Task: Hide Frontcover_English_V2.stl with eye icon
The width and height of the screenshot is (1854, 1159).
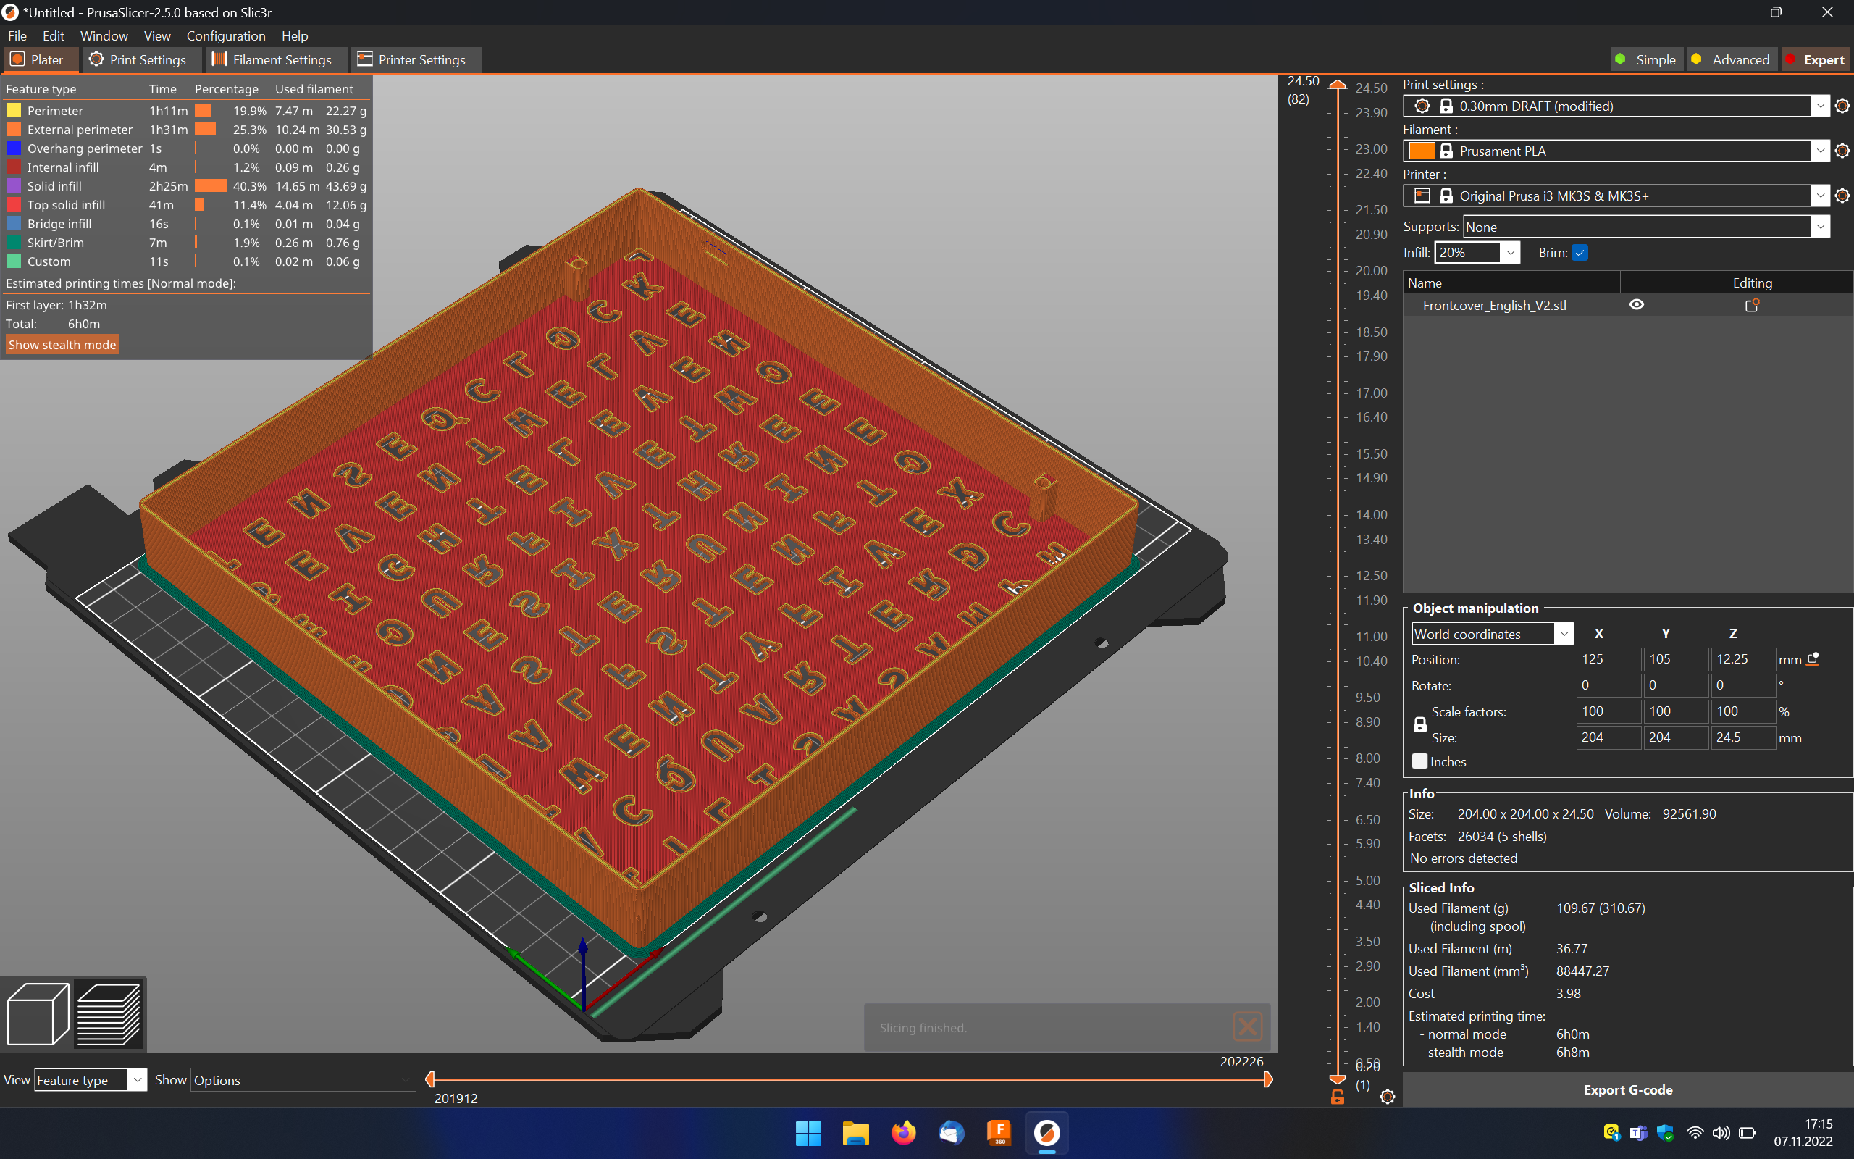Action: point(1636,305)
